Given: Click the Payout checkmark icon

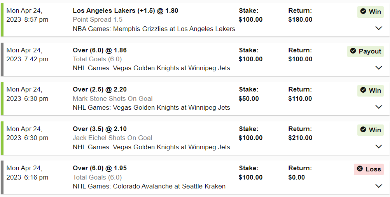Looking at the screenshot, I should [353, 51].
